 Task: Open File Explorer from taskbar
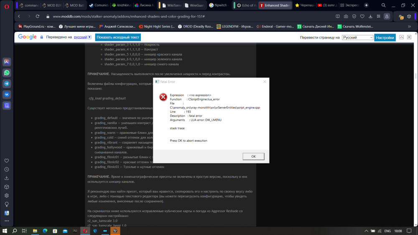(35, 231)
